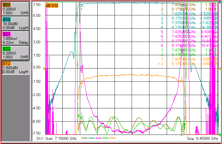222x144 pixels.
Task: Click the orange 'dB S12' trace label
Action: (x=52, y=6)
